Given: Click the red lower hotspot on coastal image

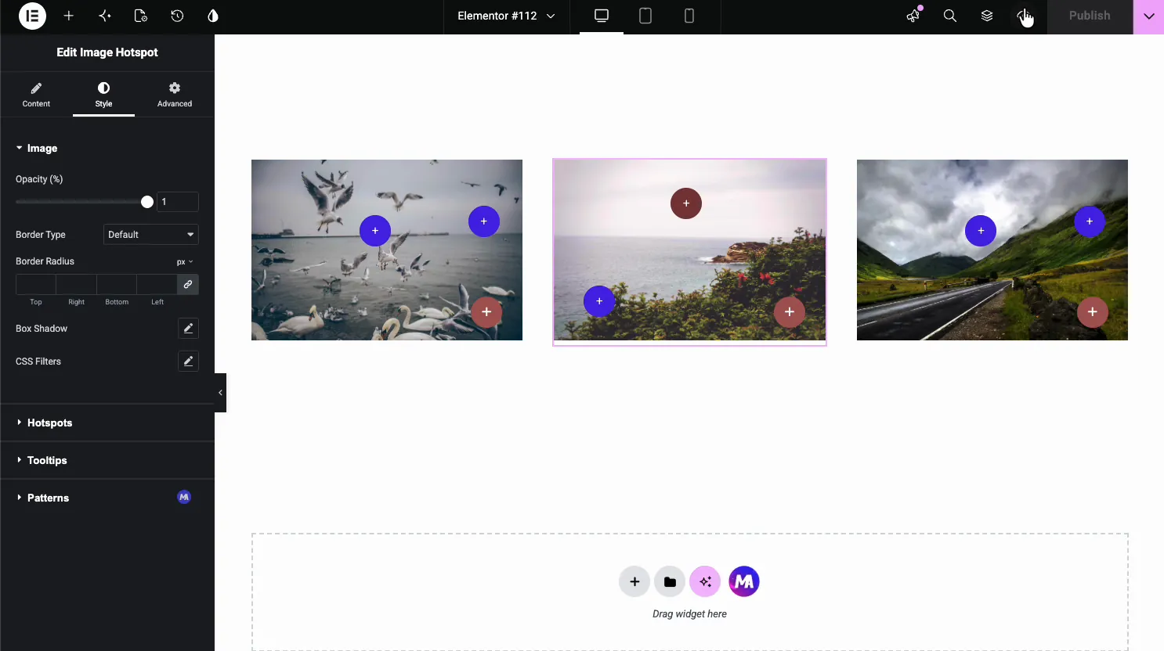Looking at the screenshot, I should [x=790, y=312].
